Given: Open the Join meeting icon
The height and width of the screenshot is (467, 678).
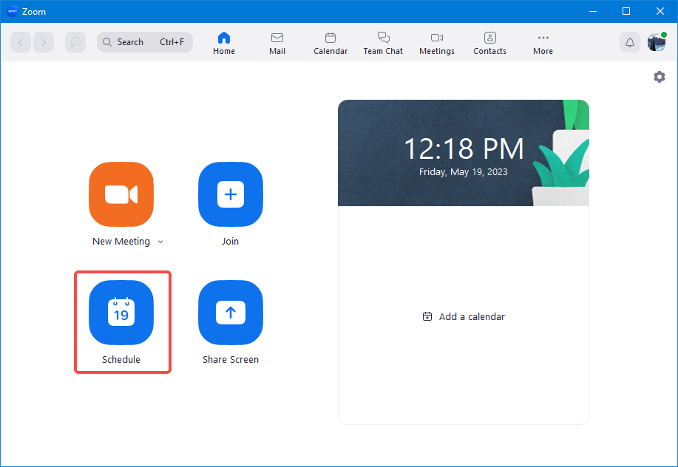Looking at the screenshot, I should point(230,194).
